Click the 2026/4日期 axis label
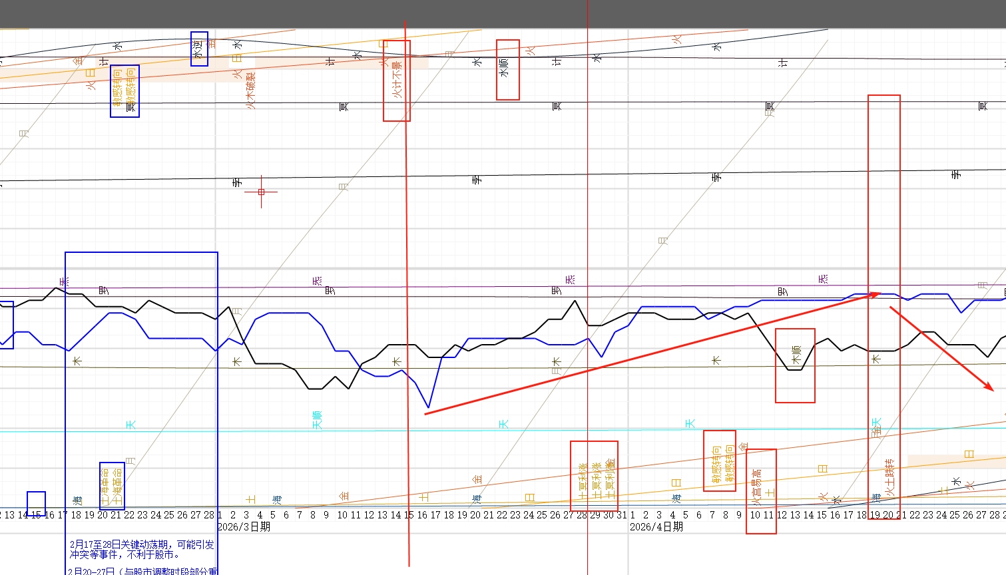 click(656, 527)
